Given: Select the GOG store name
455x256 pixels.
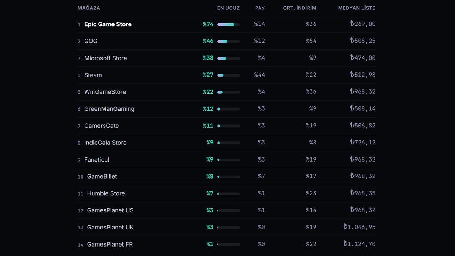Looking at the screenshot, I should pos(91,41).
